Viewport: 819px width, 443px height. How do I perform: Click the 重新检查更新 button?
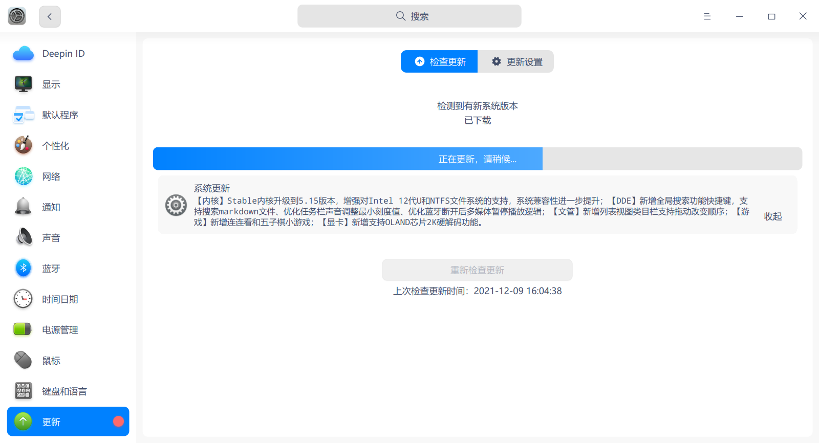[477, 270]
